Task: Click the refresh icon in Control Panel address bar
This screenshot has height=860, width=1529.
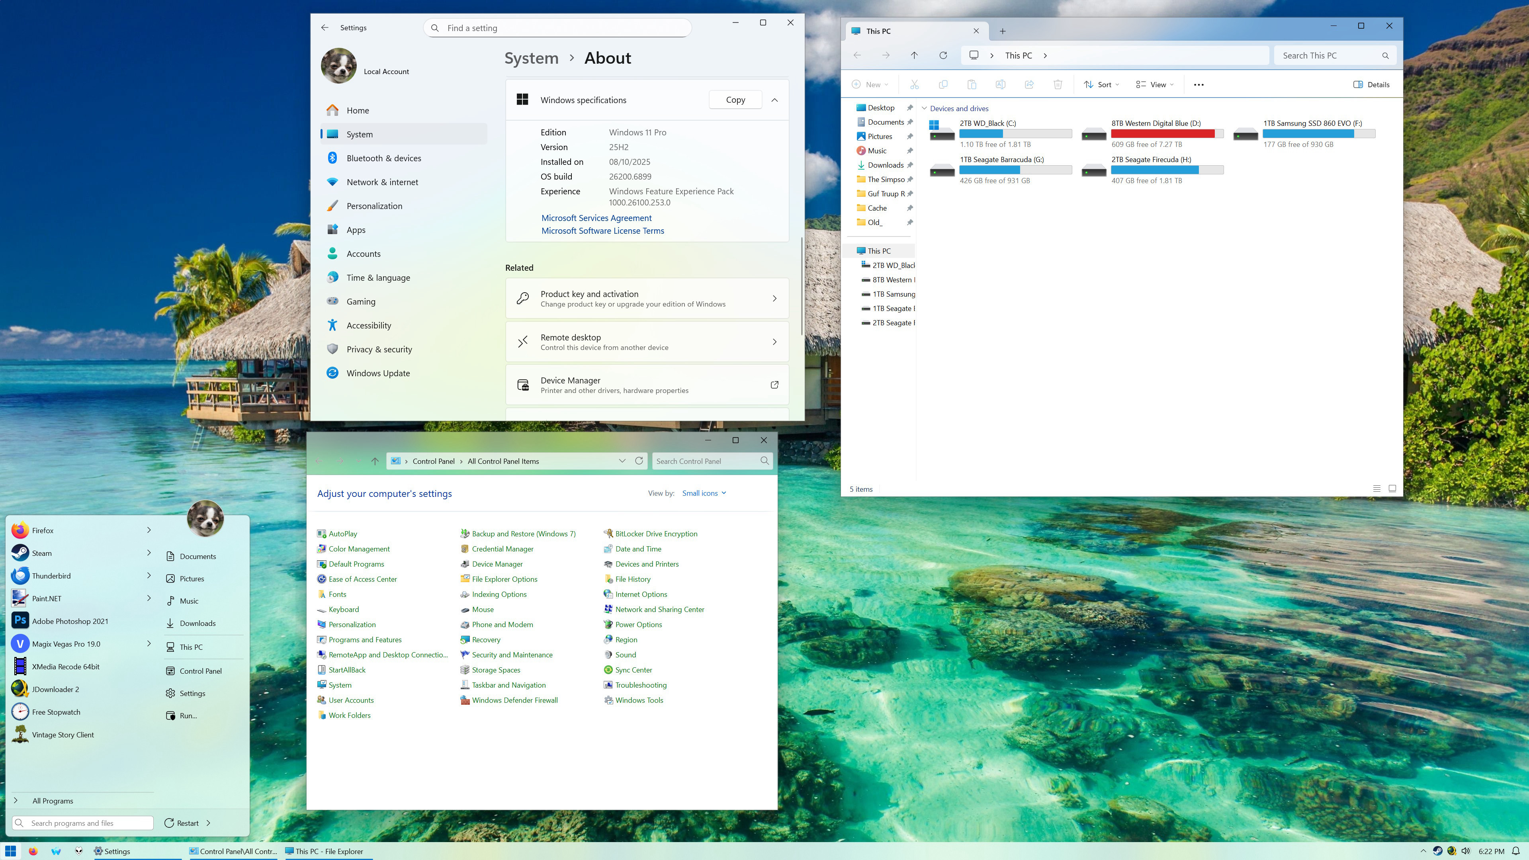Action: (639, 461)
